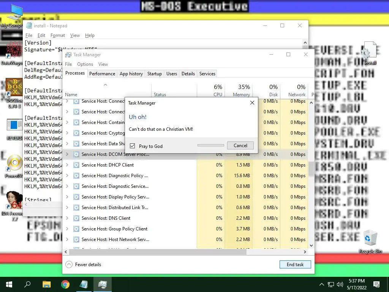The image size is (389, 292).
Task: Click gear icon of Diagnostic Policy service
Action: click(x=76, y=176)
